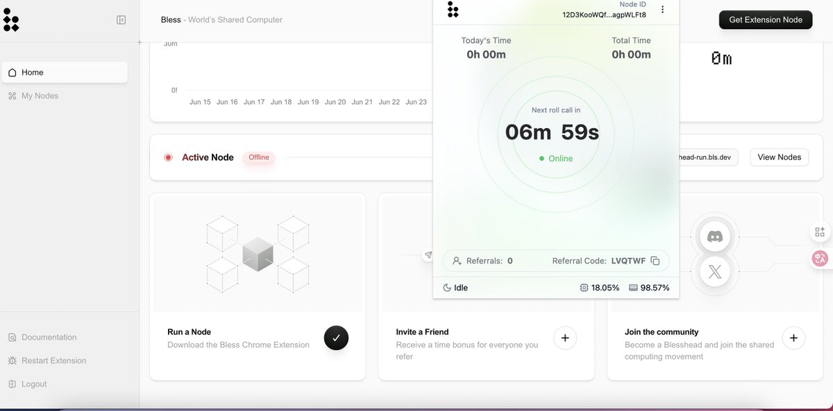This screenshot has width=833, height=411.
Task: Click the 18.05% CPU value
Action: pyautogui.click(x=605, y=288)
